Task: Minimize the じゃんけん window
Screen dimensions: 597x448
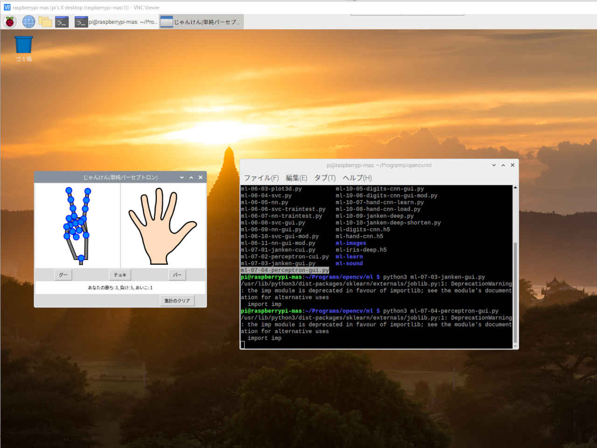Action: [x=182, y=177]
